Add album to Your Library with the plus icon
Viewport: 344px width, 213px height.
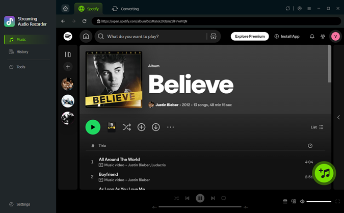pos(141,127)
